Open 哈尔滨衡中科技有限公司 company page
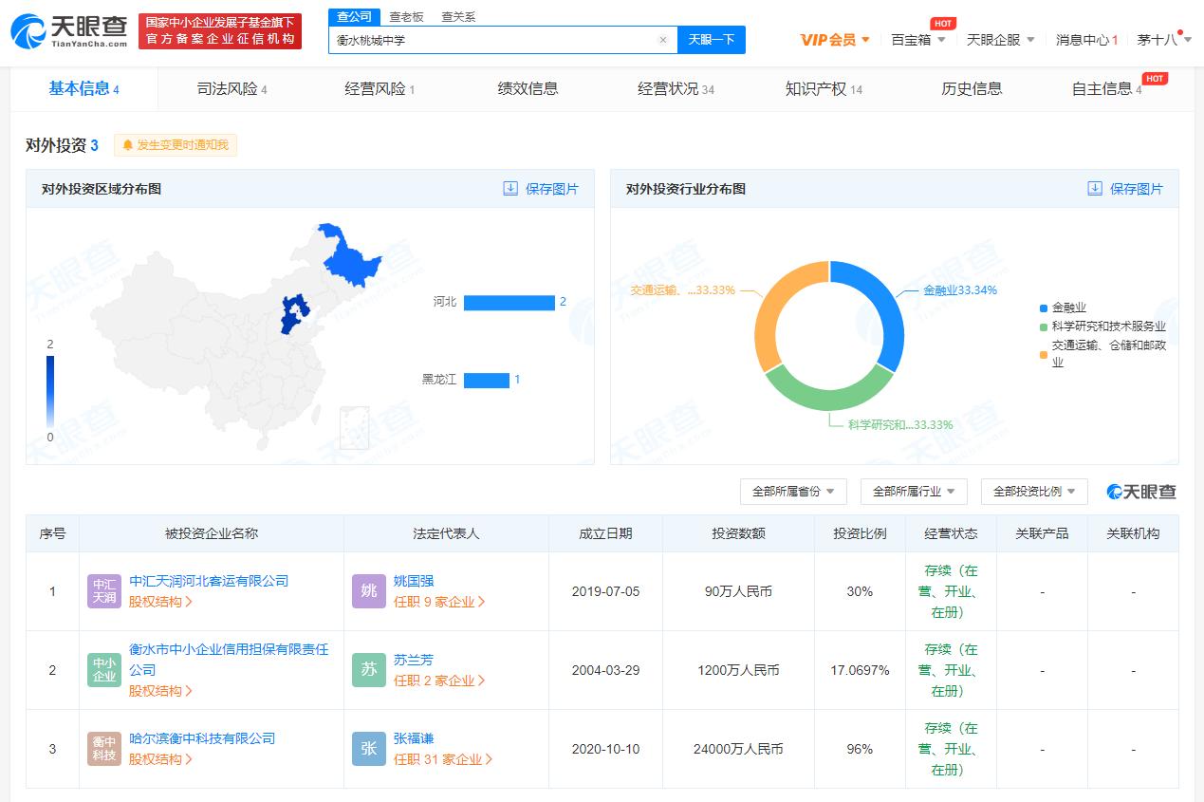 coord(200,737)
